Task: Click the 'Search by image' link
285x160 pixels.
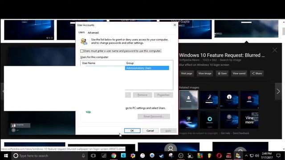Action: tap(230, 60)
